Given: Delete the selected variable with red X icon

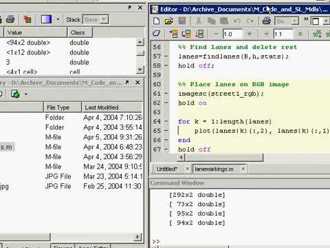Looking at the screenshot, I should click(27, 19).
